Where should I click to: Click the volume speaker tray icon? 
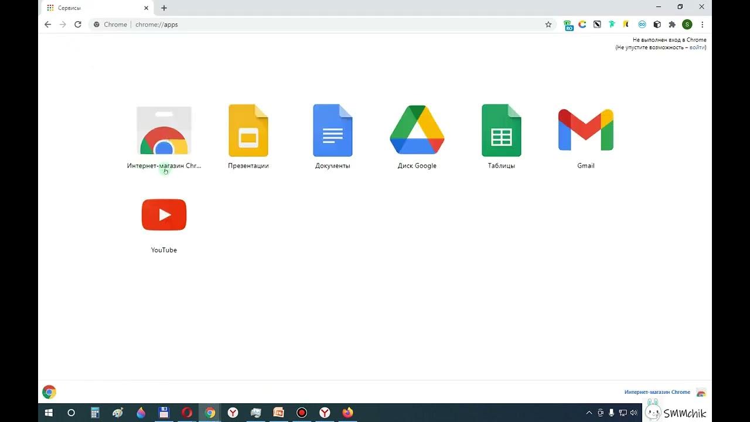point(633,413)
